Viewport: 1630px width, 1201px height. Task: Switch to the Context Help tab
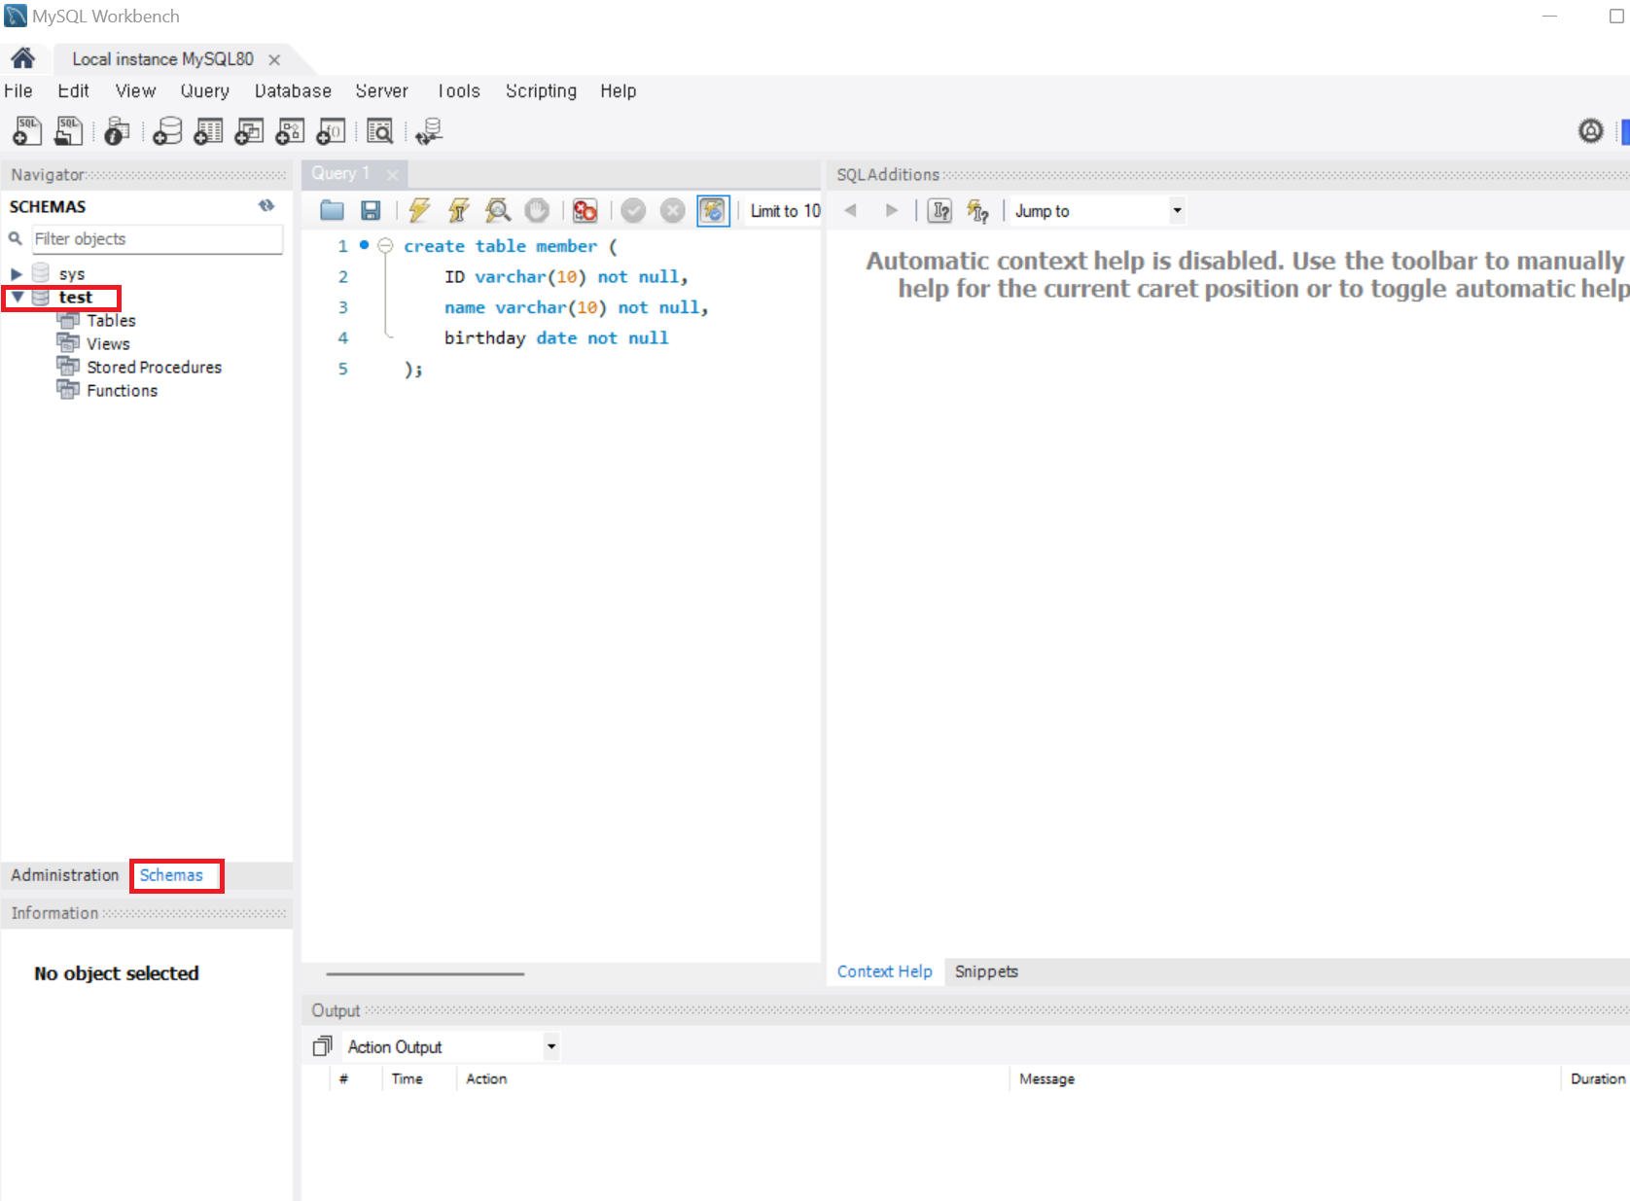pos(884,971)
